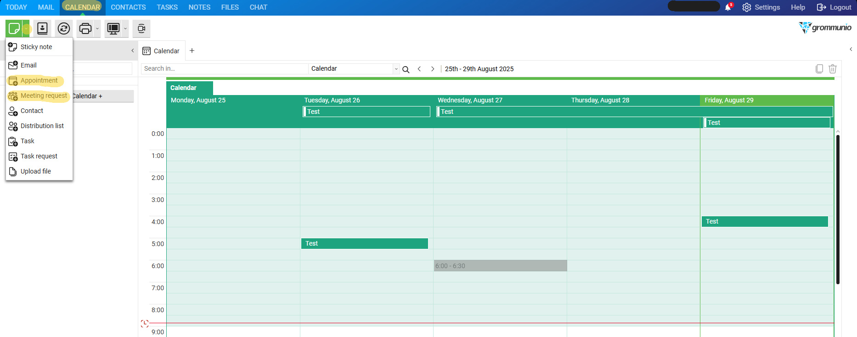The image size is (857, 337).
Task: Collapse the left navigation panel chevron
Action: coord(133,51)
